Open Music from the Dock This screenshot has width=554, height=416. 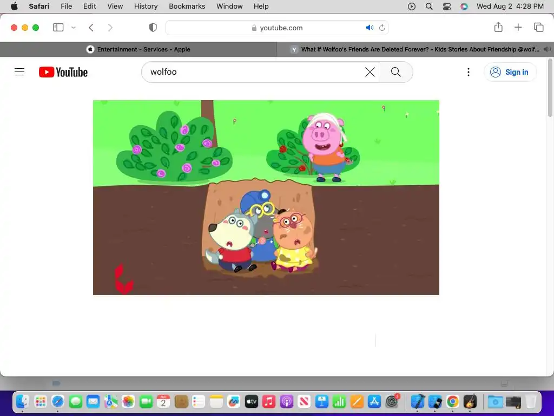[x=269, y=401]
